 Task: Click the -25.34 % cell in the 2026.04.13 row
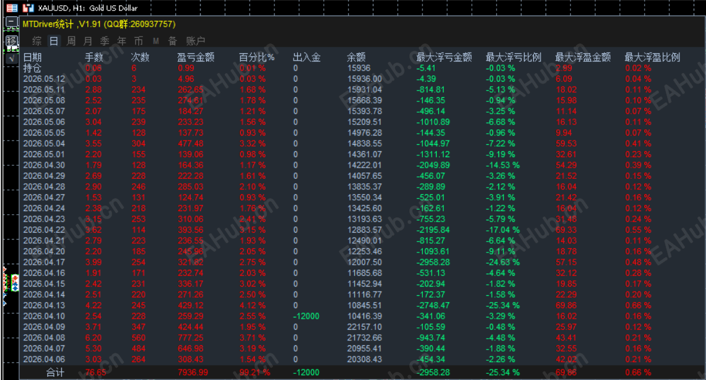point(502,305)
